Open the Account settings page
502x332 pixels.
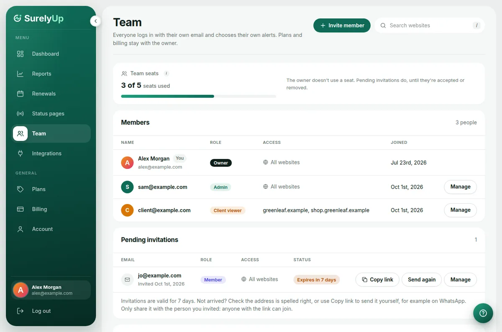[x=51, y=229]
